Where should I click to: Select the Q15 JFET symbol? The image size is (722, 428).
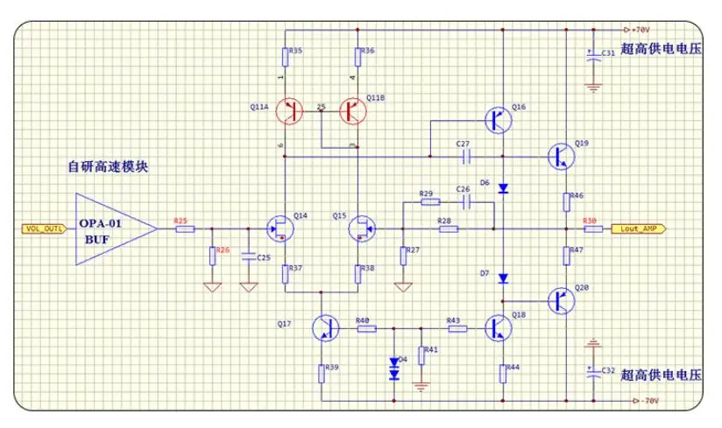(x=362, y=228)
